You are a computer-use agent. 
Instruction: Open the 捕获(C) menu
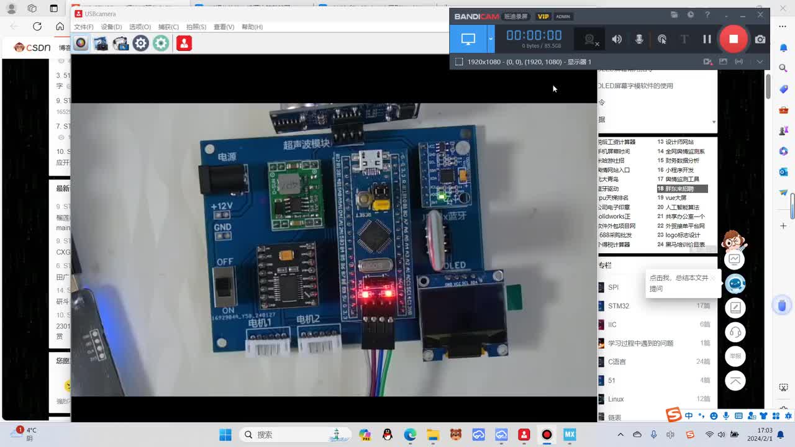[x=168, y=27]
